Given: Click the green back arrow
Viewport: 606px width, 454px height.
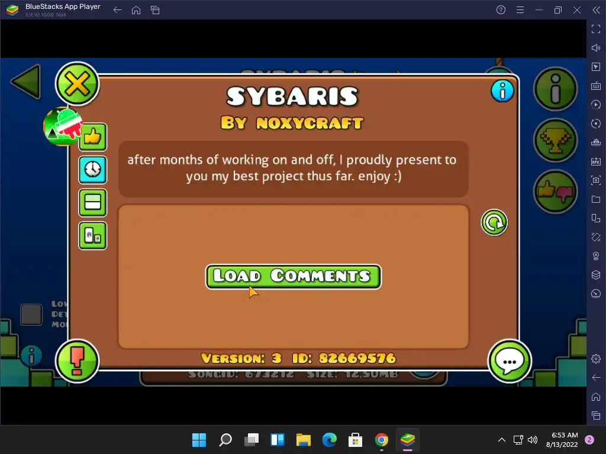Looking at the screenshot, I should pos(26,82).
